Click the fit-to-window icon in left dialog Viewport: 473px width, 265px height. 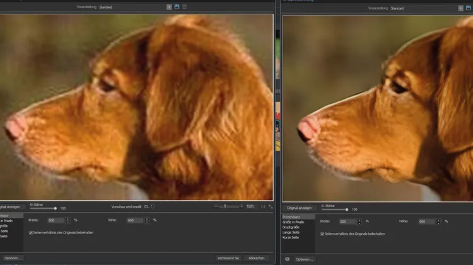click(271, 206)
